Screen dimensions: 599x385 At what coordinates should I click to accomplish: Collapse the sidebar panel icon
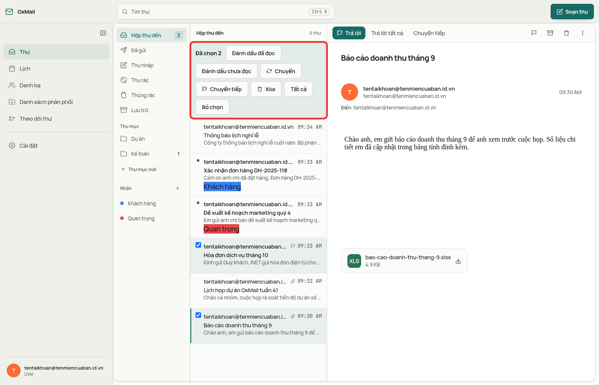pos(103,33)
